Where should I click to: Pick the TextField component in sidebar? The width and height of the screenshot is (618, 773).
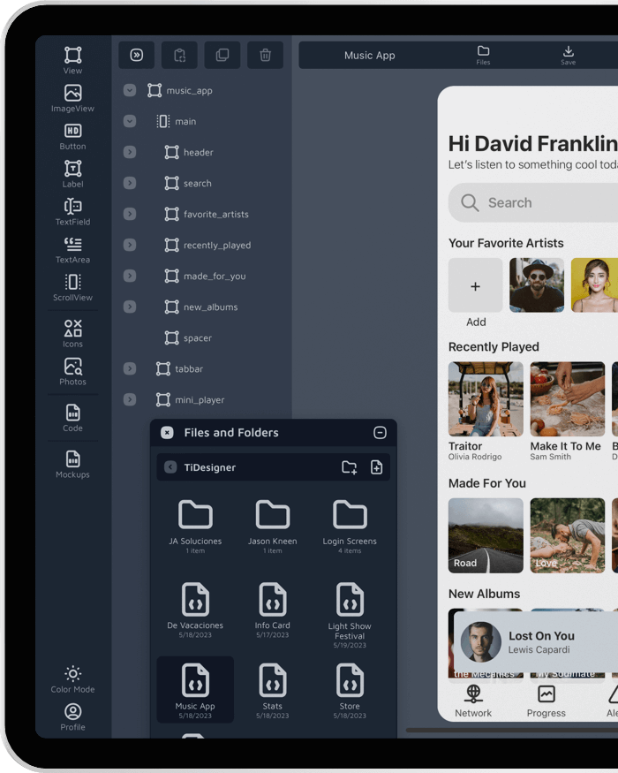[x=72, y=212]
